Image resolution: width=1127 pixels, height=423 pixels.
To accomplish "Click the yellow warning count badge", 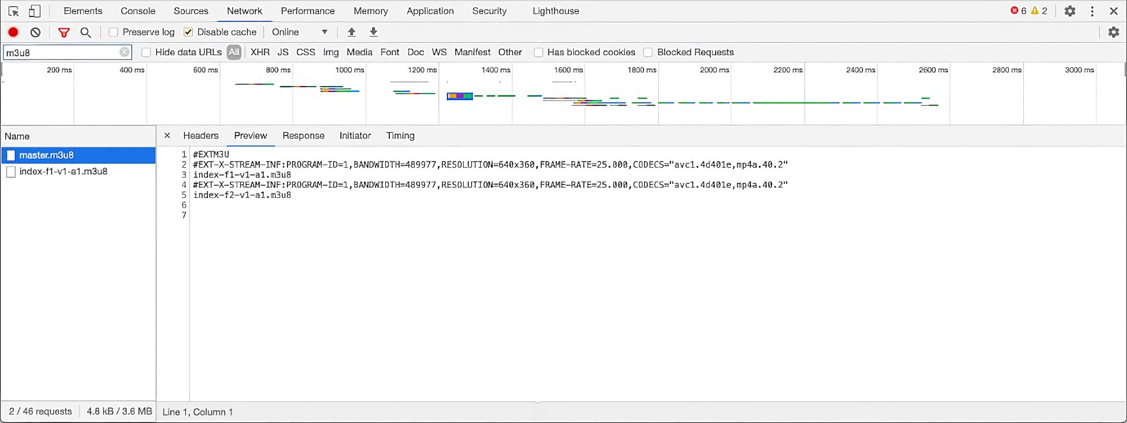I will coord(1039,11).
